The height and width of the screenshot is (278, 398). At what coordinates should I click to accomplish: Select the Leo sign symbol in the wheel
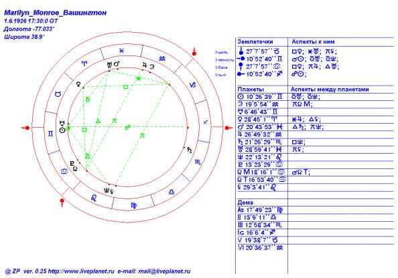pos(94,198)
